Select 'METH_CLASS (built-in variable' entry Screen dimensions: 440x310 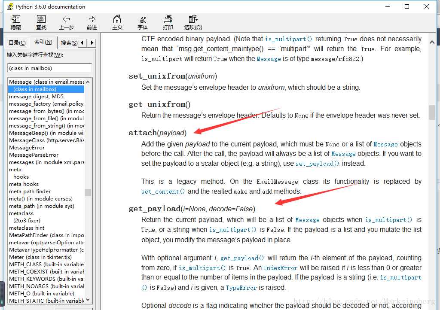[46, 264]
